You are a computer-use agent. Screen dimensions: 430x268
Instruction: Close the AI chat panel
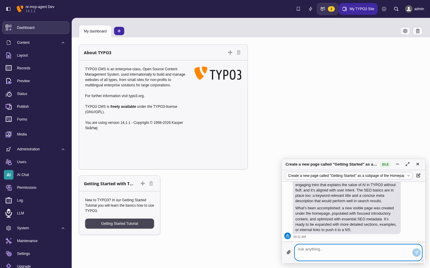click(x=418, y=164)
